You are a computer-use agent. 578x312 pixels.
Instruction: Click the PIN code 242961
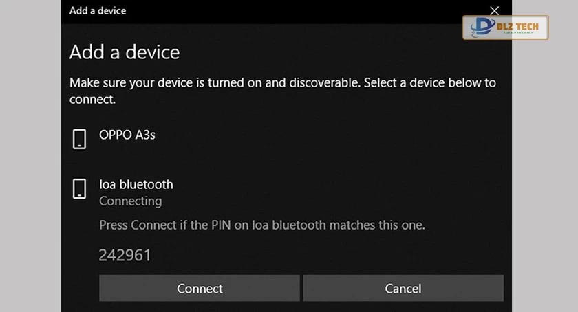point(125,255)
